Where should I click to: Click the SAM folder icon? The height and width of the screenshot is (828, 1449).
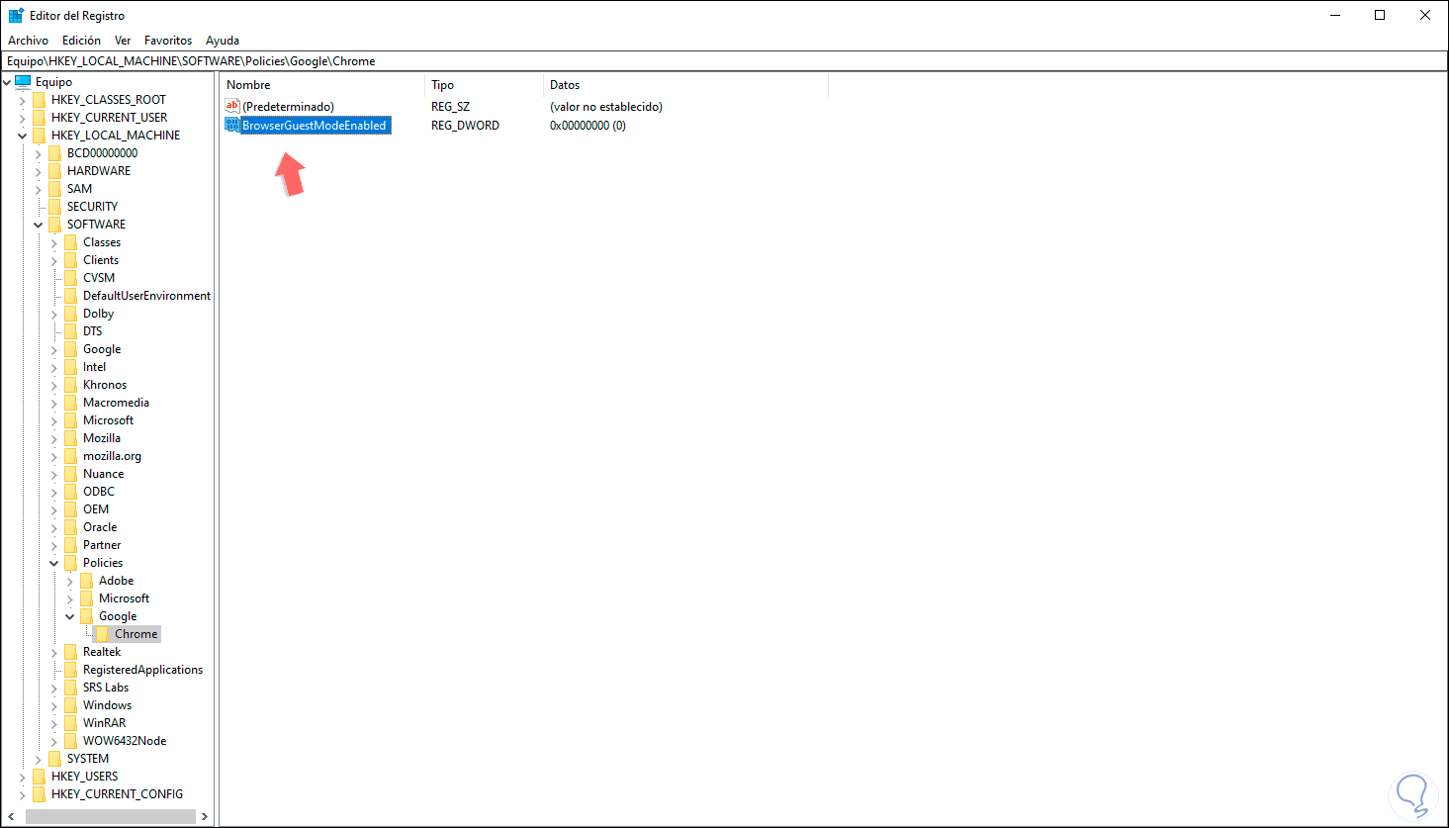(54, 189)
